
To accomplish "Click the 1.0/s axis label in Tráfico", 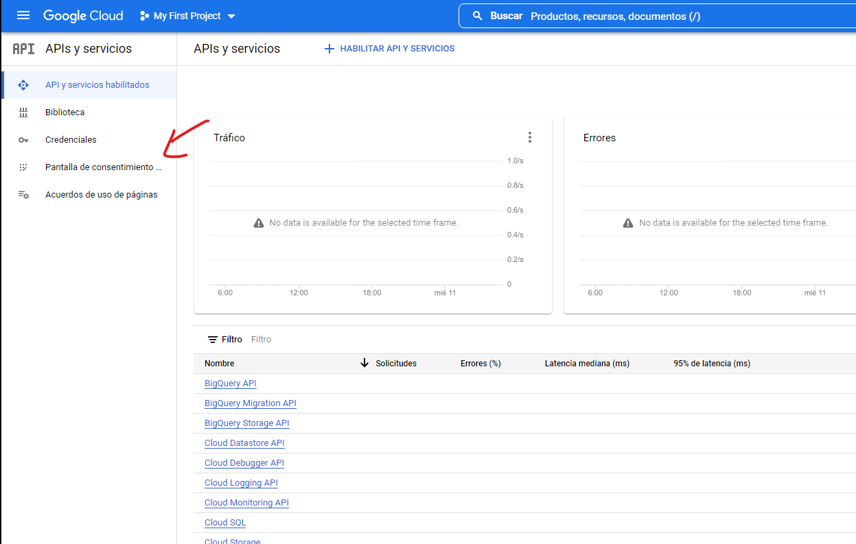I will point(516,161).
